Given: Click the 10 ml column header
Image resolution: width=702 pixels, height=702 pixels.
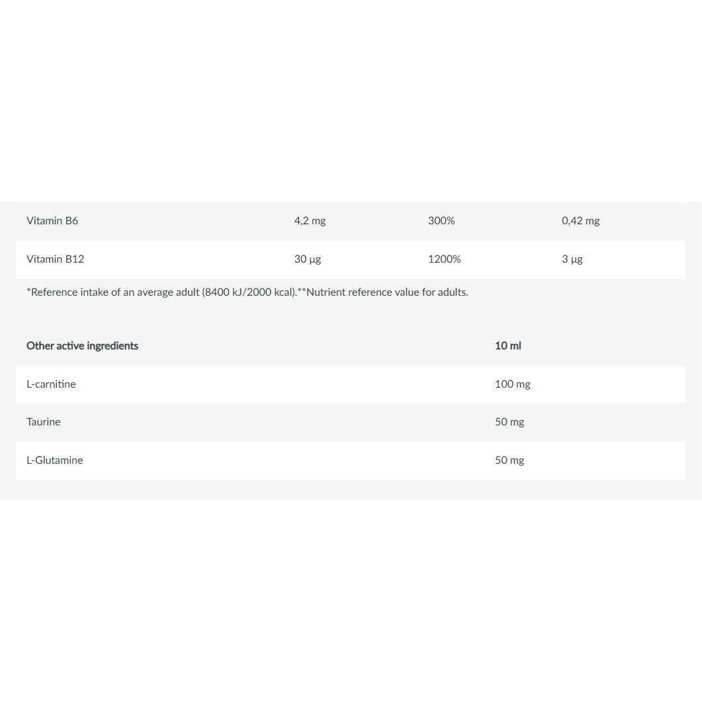Looking at the screenshot, I should tap(507, 345).
